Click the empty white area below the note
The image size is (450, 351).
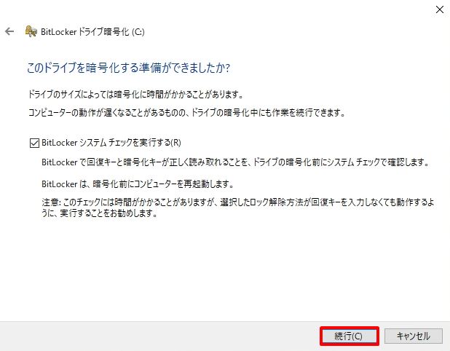click(225, 269)
